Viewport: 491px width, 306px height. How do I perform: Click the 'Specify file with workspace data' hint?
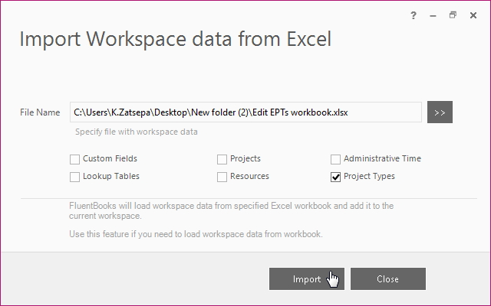click(137, 132)
